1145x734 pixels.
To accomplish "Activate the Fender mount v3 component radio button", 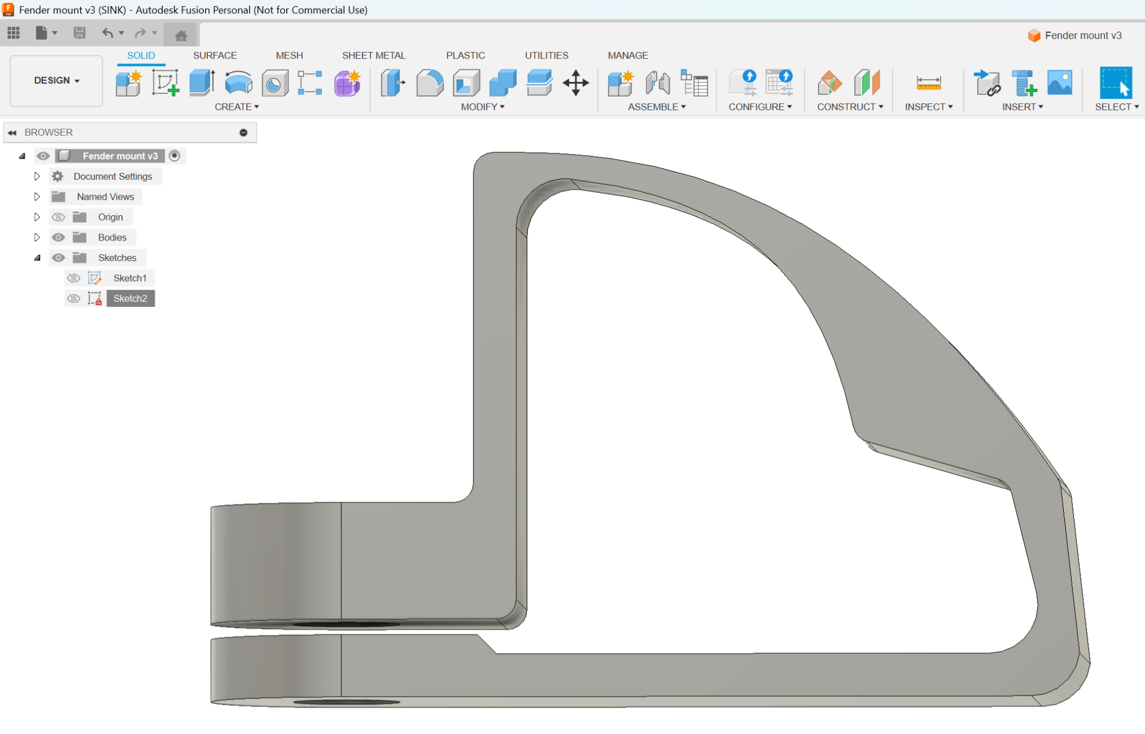I will click(175, 156).
